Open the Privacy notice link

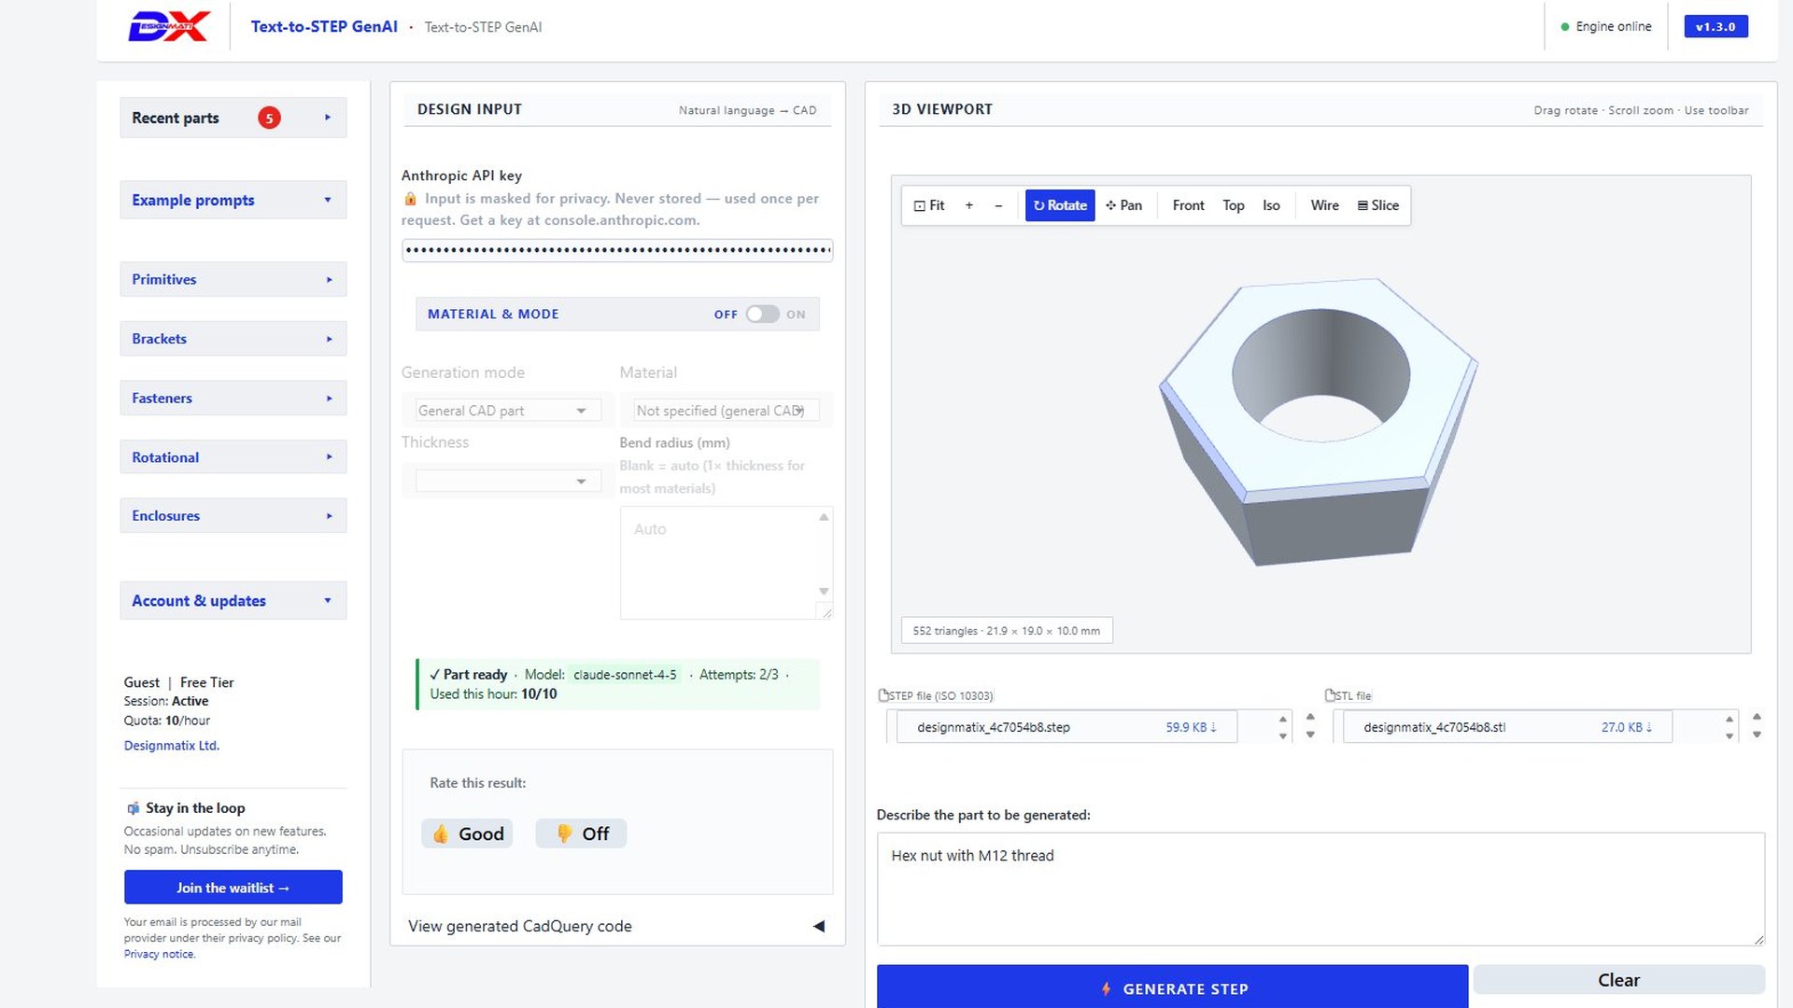tap(159, 954)
